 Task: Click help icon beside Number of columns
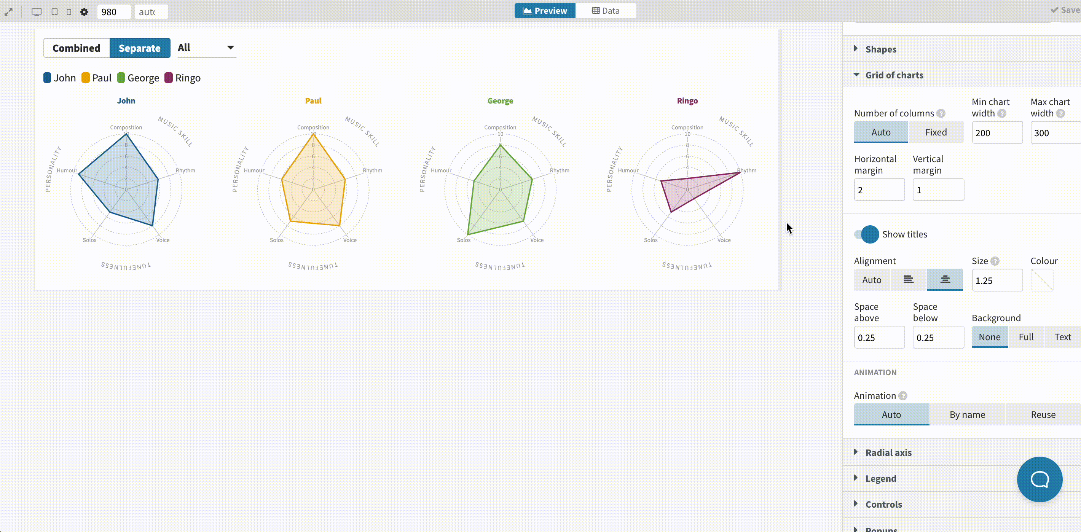pos(941,113)
